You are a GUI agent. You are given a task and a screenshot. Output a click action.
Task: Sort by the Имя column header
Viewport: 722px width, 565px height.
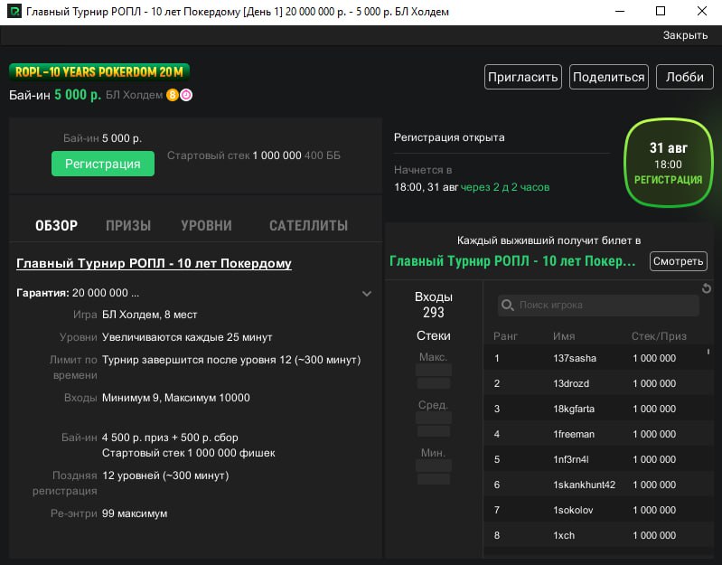tap(564, 336)
